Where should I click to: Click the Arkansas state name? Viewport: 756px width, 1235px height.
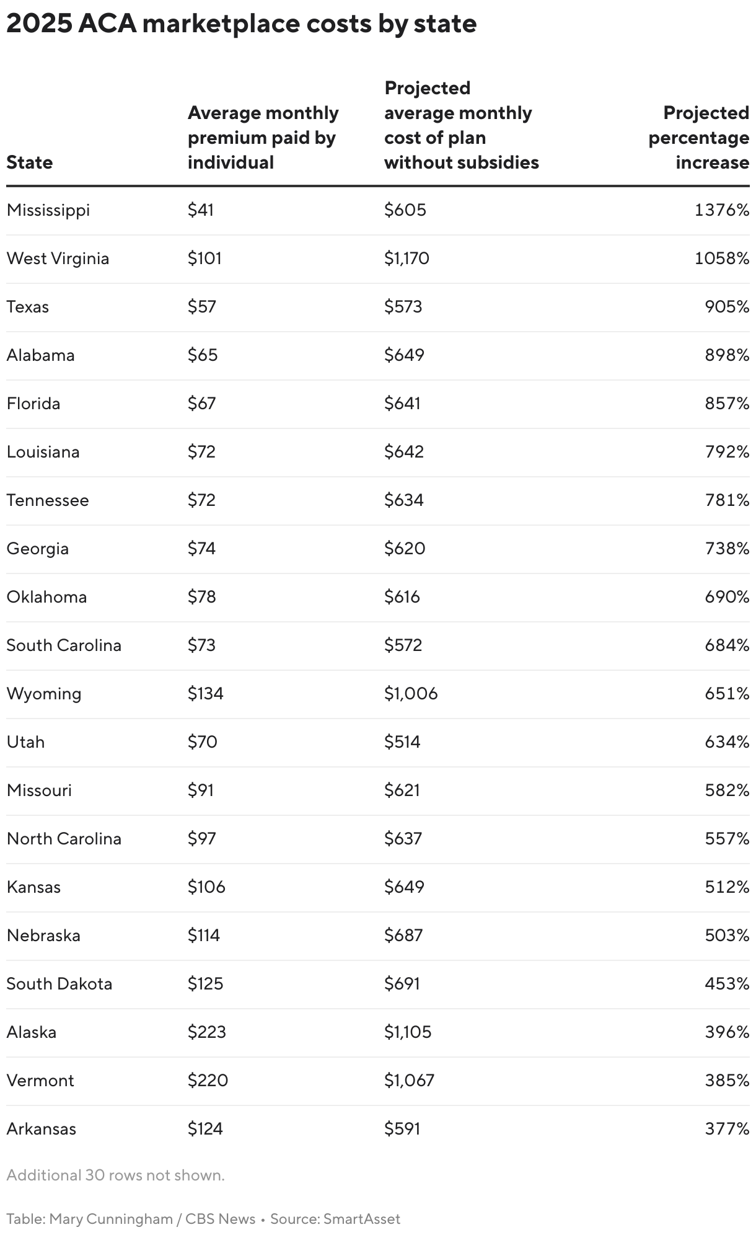42,1129
